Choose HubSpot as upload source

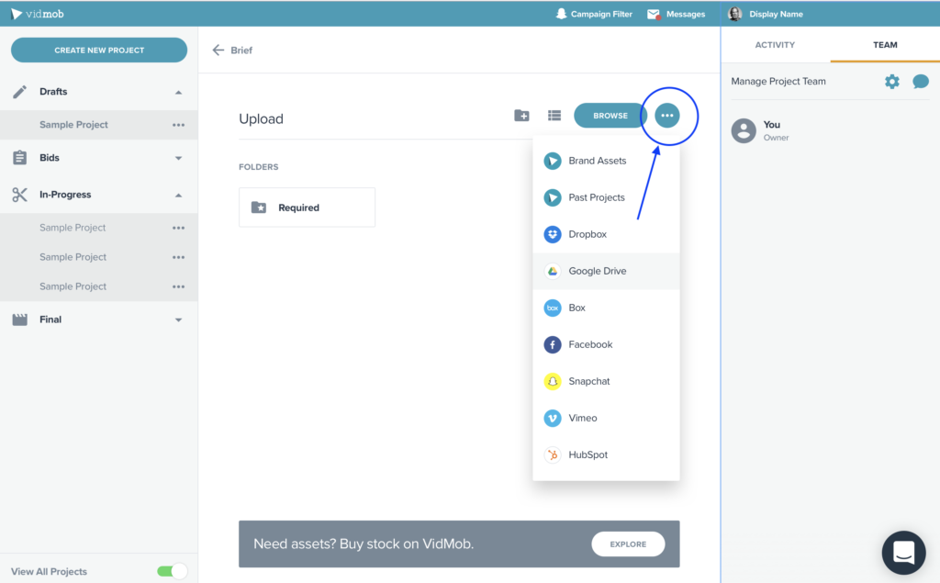[x=606, y=454]
